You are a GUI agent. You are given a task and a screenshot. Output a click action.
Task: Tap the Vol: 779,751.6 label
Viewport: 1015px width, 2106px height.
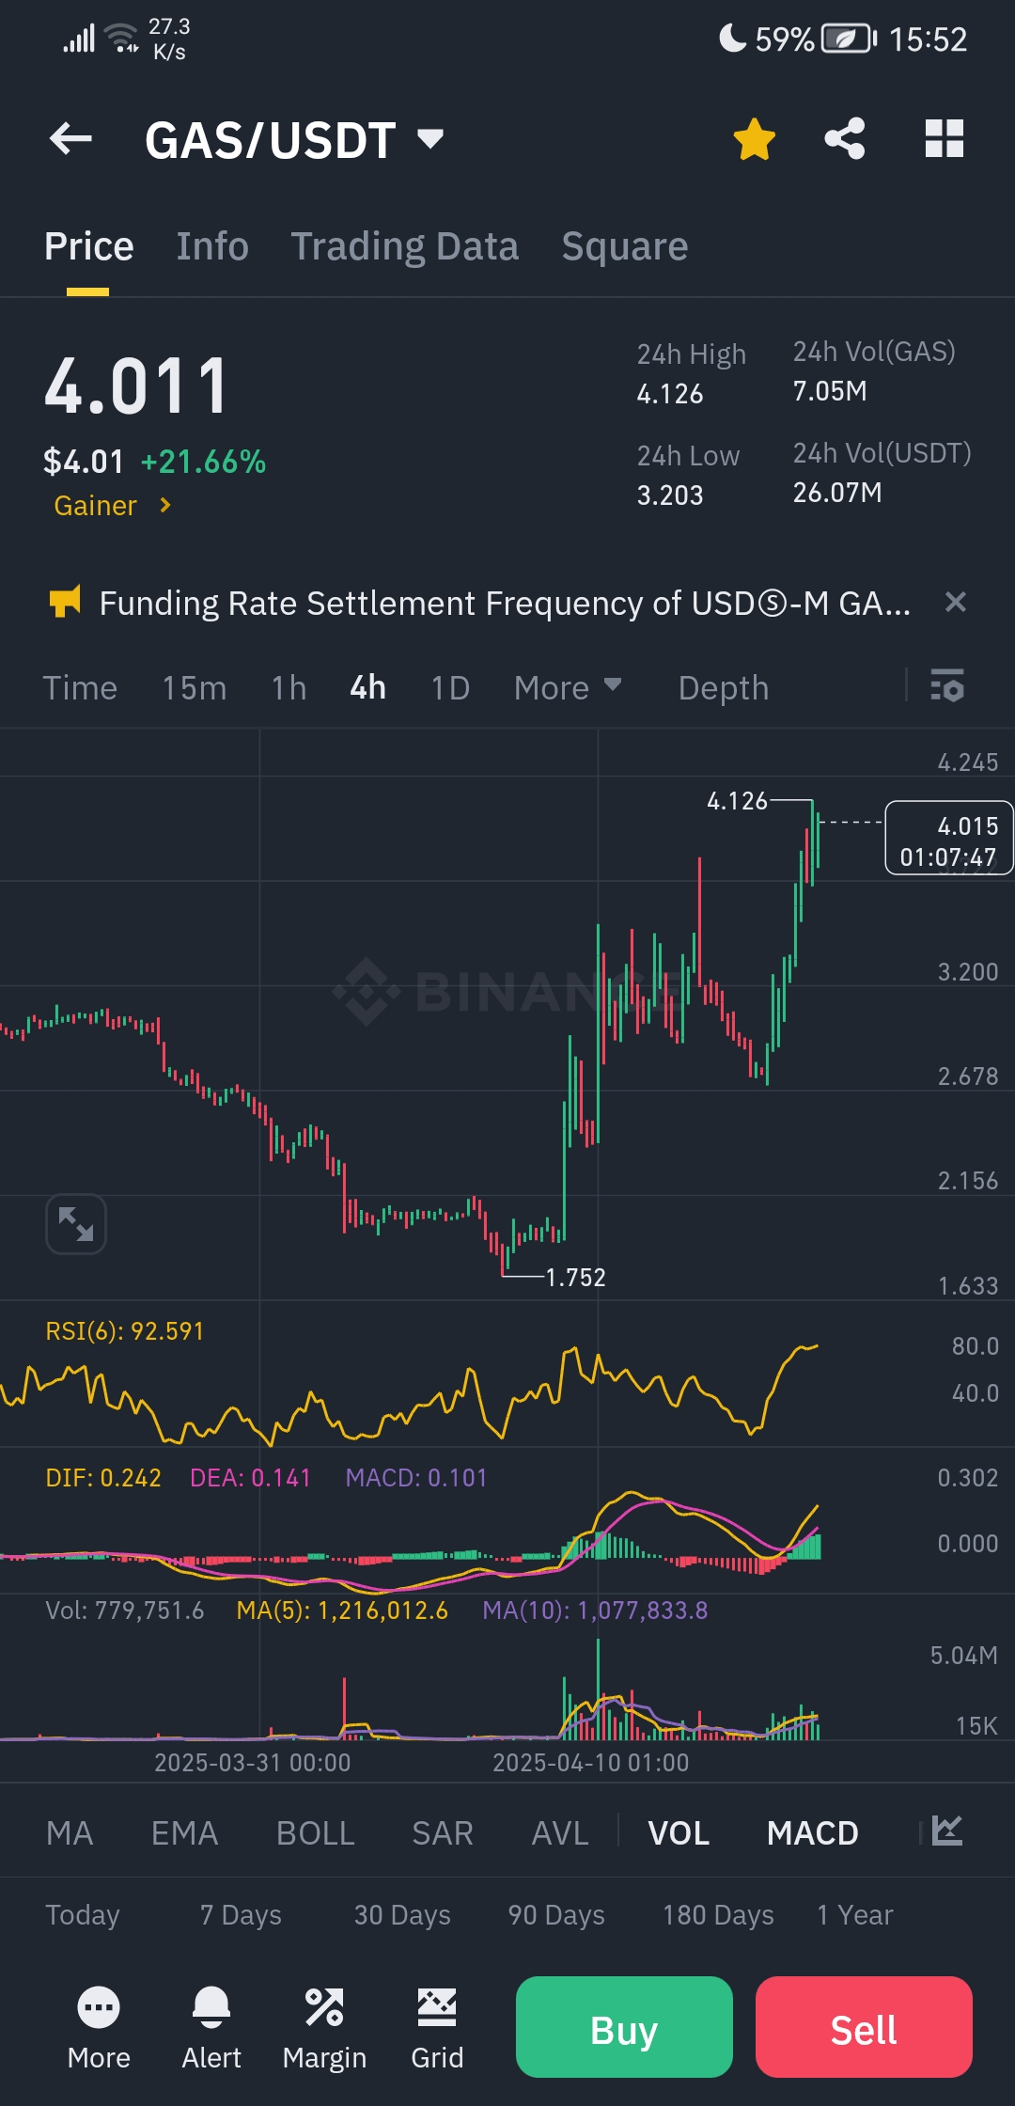(125, 1611)
